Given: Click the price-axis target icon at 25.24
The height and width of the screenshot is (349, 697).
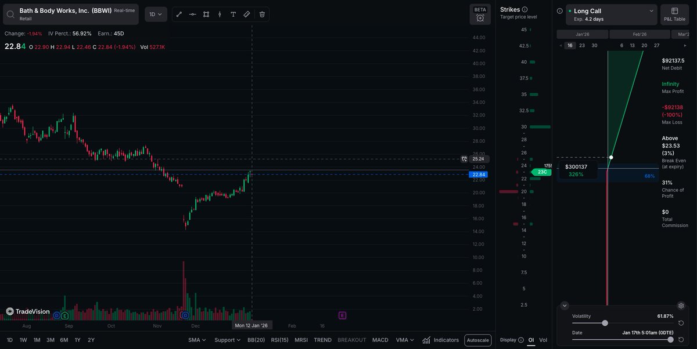Looking at the screenshot, I should (464, 158).
